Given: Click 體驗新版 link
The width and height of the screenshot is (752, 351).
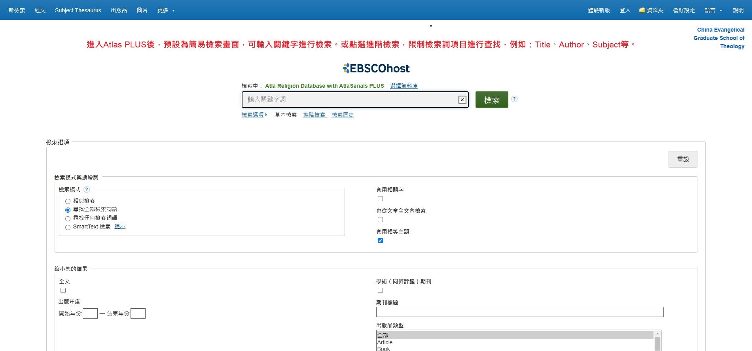Looking at the screenshot, I should point(599,10).
